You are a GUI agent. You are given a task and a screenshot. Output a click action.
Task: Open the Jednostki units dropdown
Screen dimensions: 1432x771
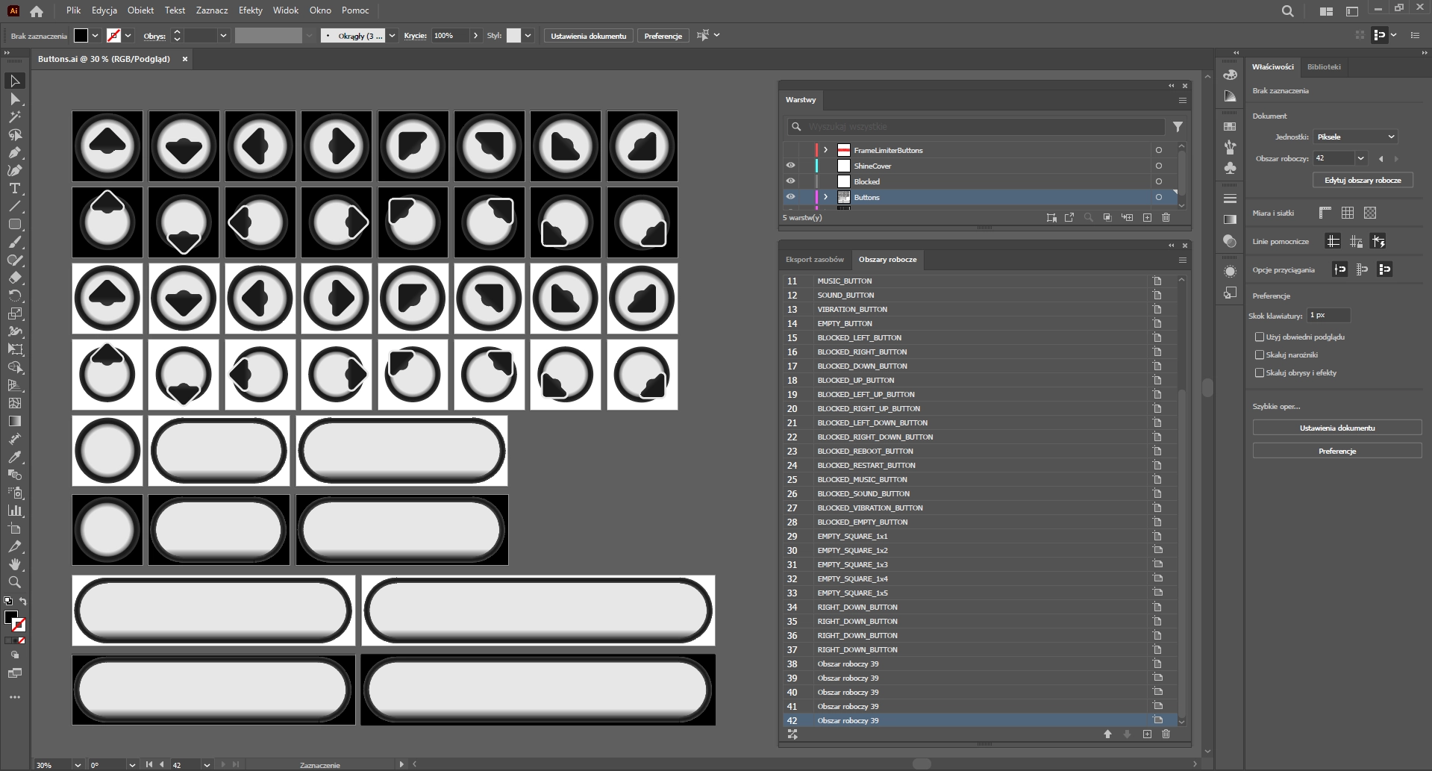(x=1354, y=137)
